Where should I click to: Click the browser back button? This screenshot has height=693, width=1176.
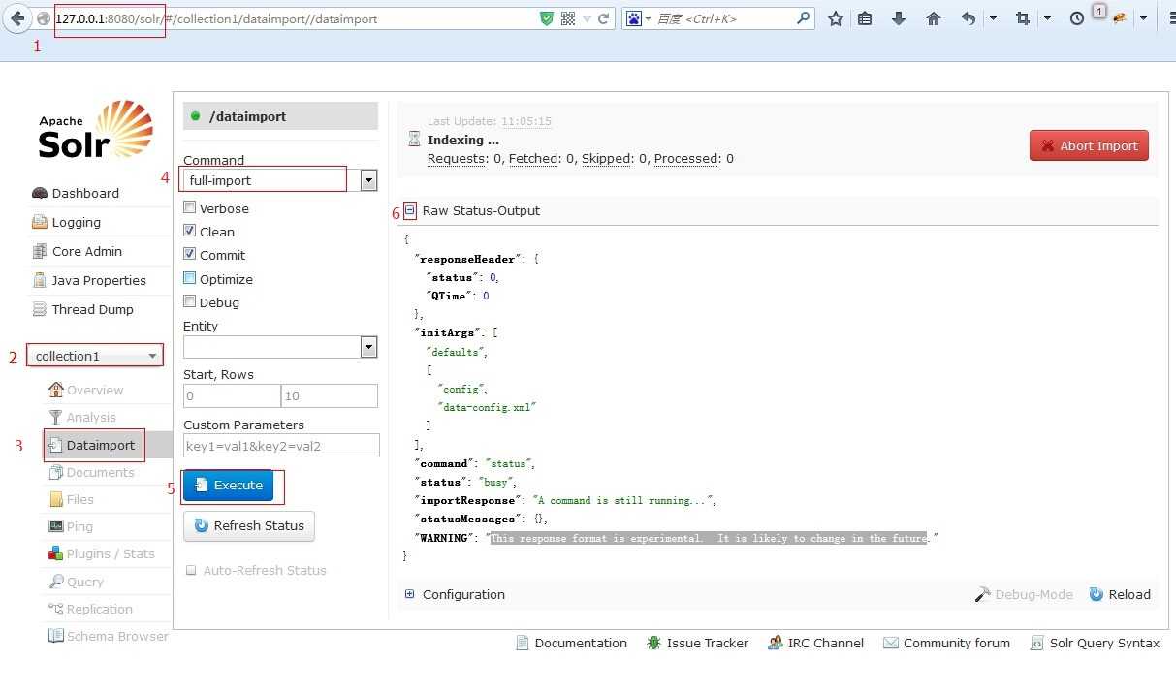[x=16, y=18]
